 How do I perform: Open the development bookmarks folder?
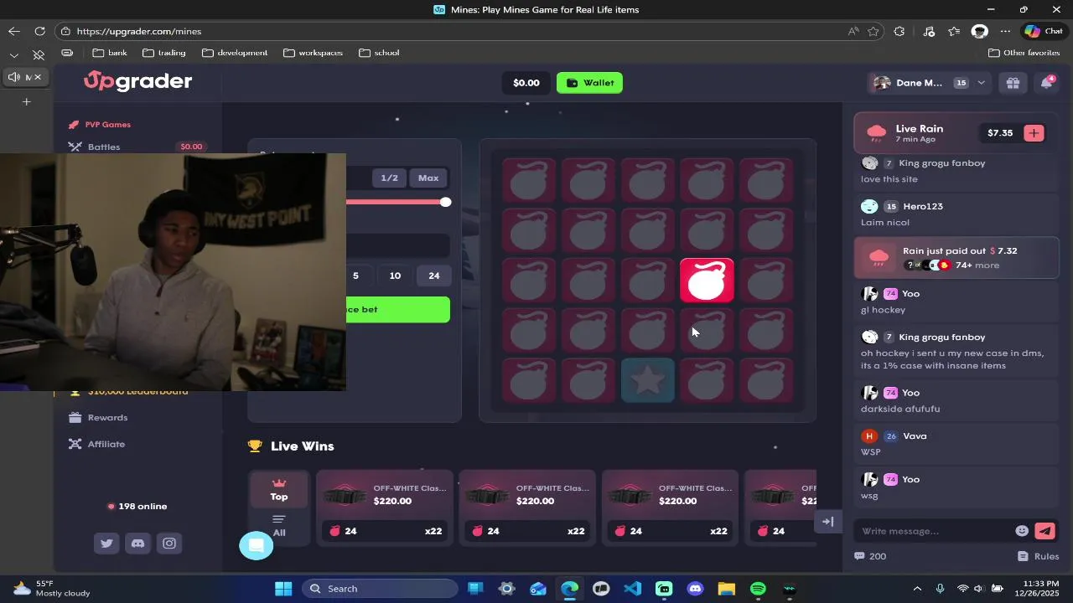point(235,53)
